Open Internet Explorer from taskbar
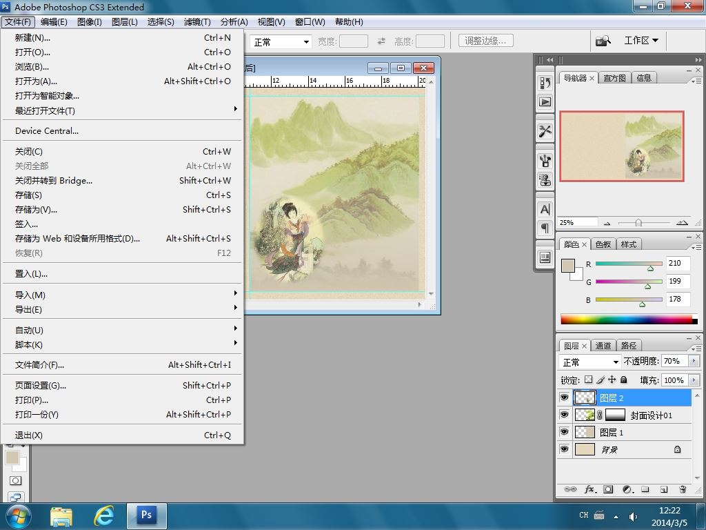Viewport: 706px width, 530px height. click(103, 516)
